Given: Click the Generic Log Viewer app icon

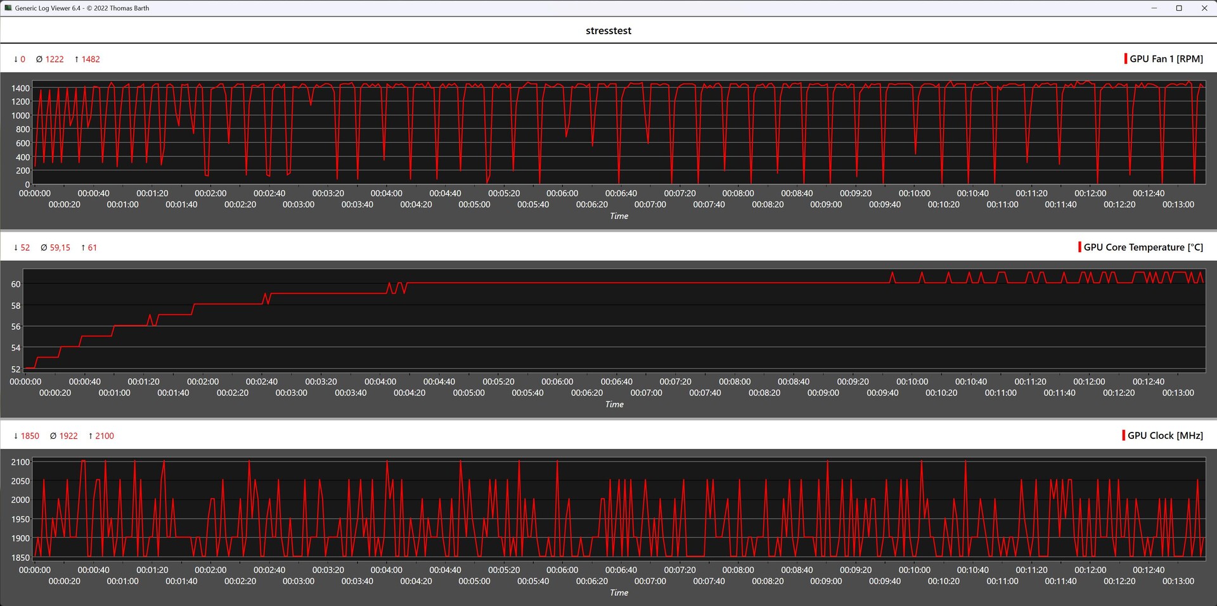Looking at the screenshot, I should [x=8, y=8].
